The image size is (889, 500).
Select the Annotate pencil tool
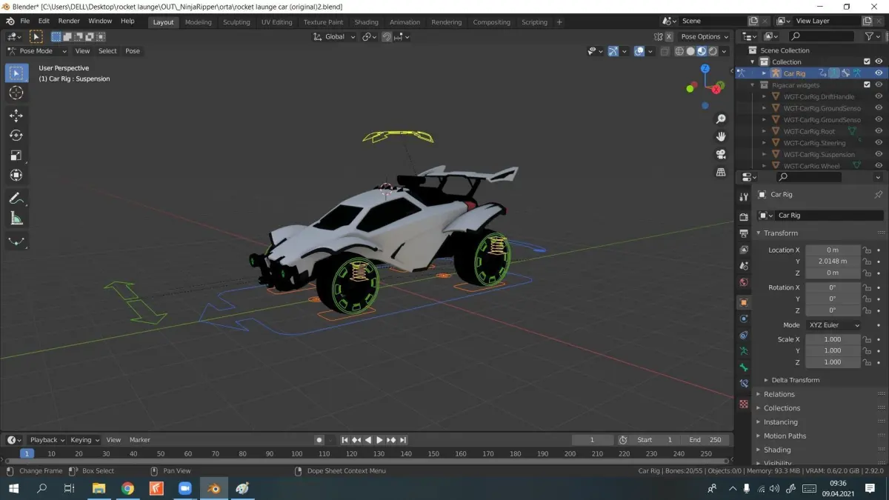tap(16, 199)
